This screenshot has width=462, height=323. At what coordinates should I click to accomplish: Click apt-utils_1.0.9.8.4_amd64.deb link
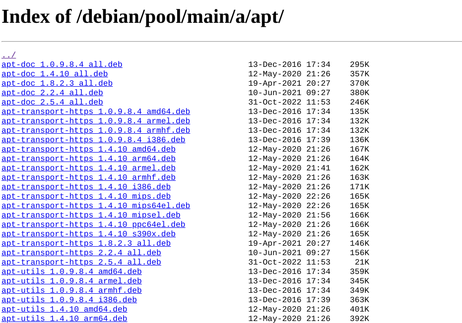pos(71,271)
